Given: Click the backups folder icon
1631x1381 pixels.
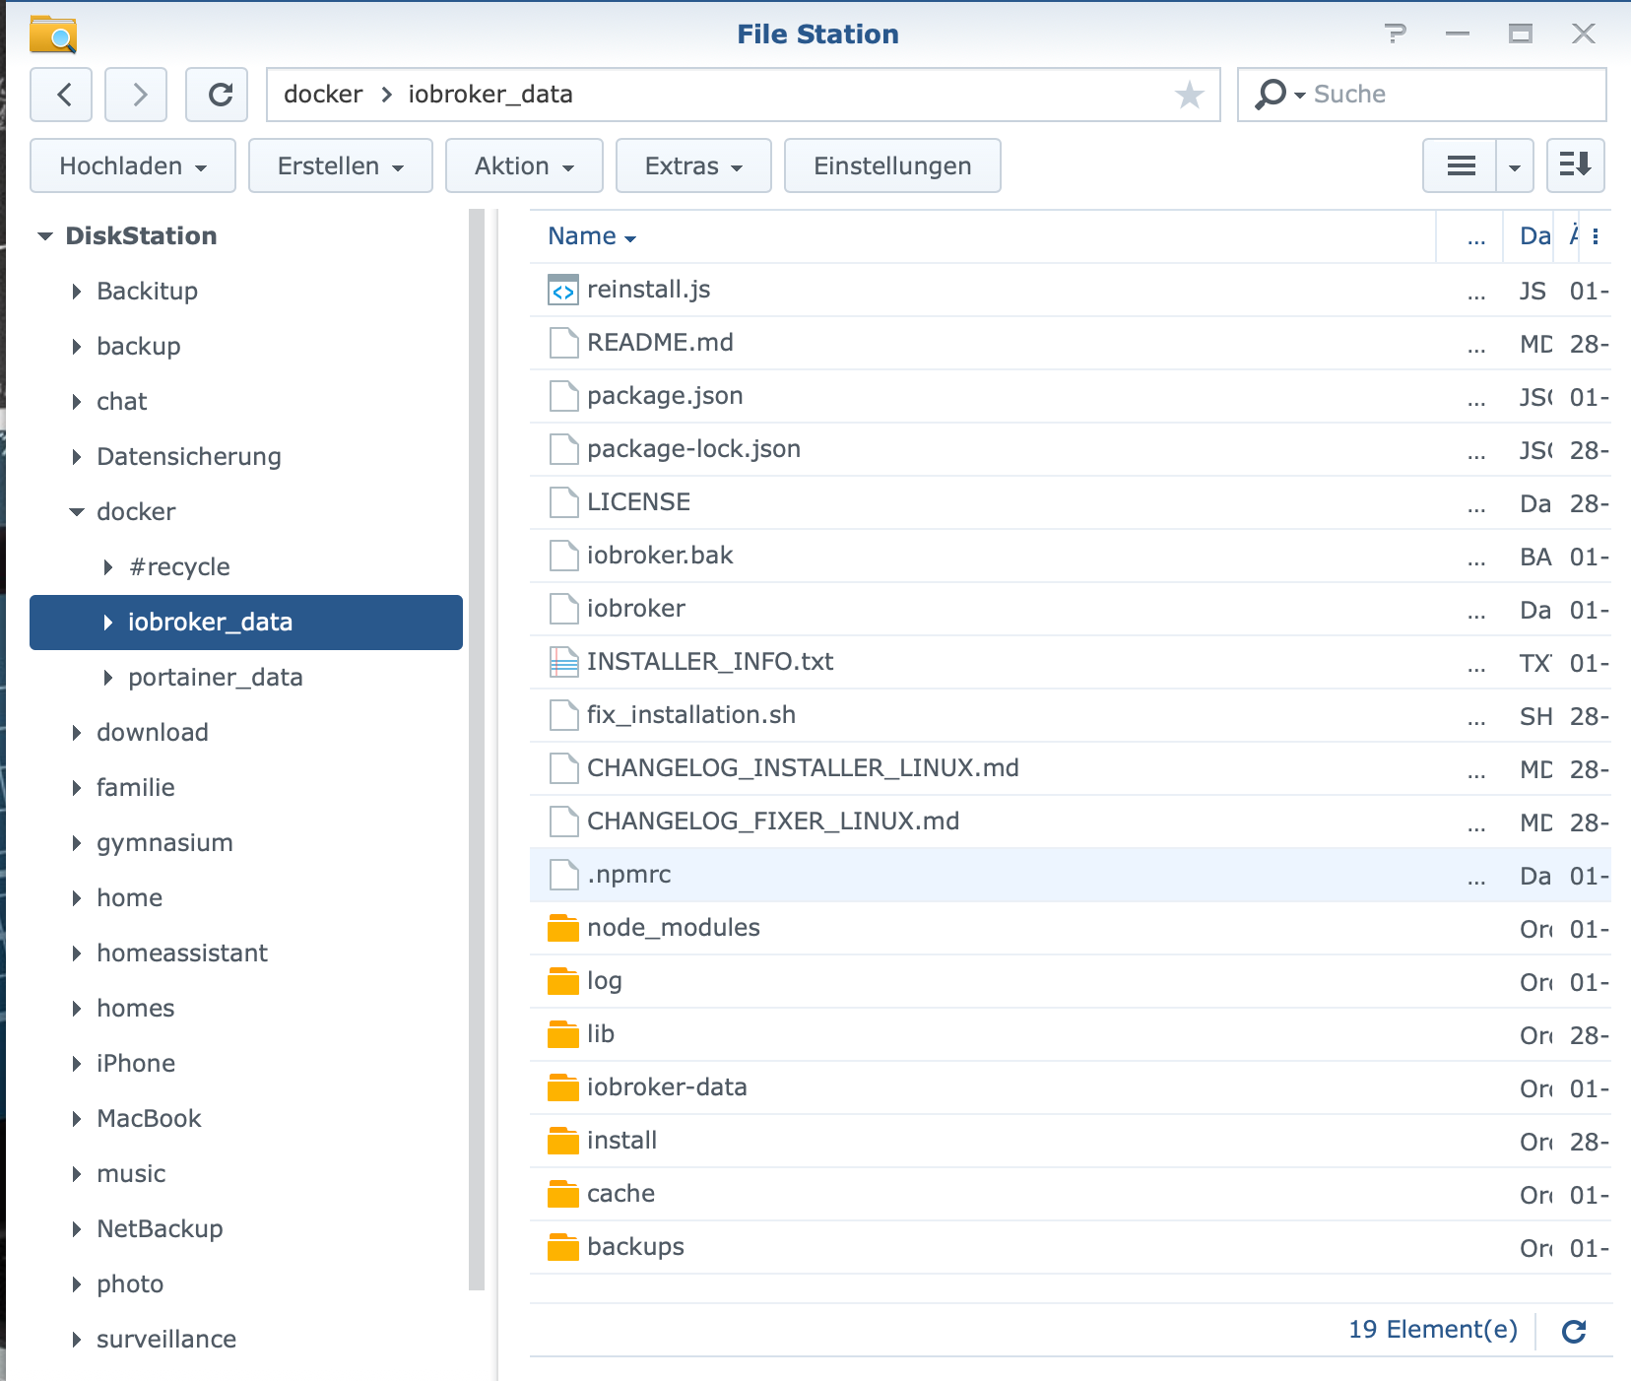Looking at the screenshot, I should [x=563, y=1247].
